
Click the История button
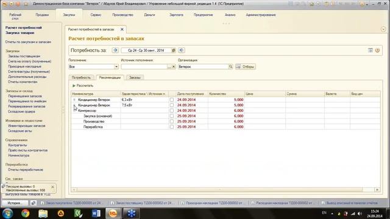tap(15, 203)
